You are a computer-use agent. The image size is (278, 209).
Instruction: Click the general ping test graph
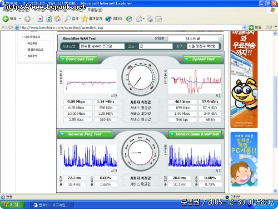(90, 156)
